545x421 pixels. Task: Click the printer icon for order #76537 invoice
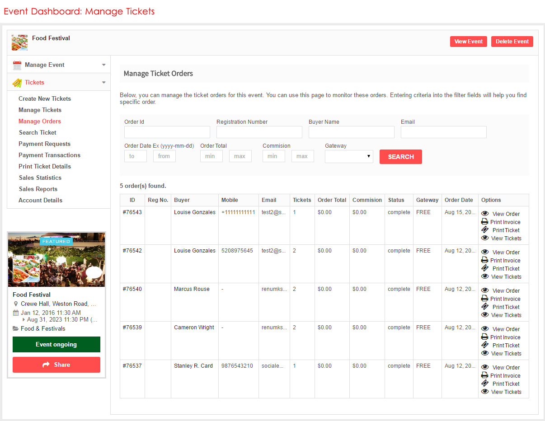pos(485,375)
